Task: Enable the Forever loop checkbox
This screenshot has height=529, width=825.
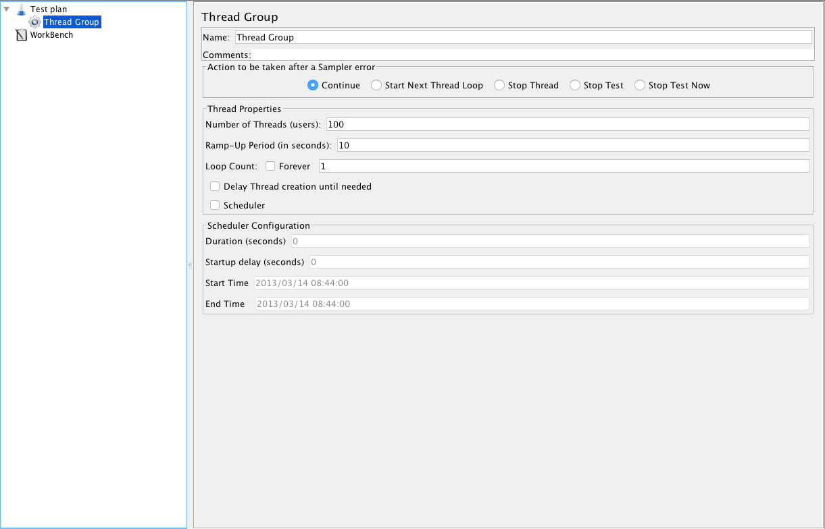Action: [x=270, y=166]
